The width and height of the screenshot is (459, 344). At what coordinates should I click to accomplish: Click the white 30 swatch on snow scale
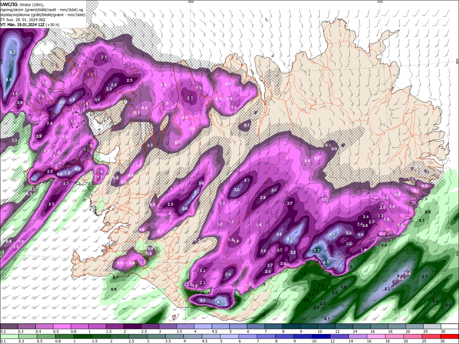click(450, 326)
